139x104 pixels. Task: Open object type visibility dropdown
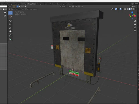113,9
